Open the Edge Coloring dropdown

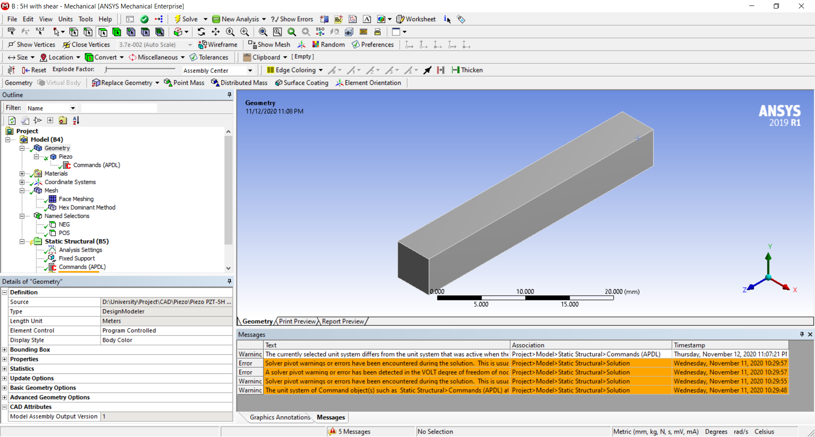(320, 70)
